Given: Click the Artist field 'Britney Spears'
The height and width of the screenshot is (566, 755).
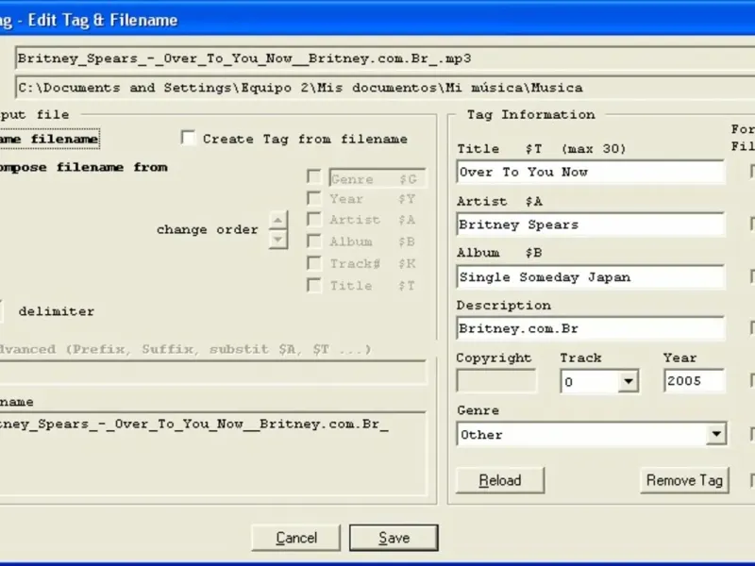Looking at the screenshot, I should click(x=591, y=225).
